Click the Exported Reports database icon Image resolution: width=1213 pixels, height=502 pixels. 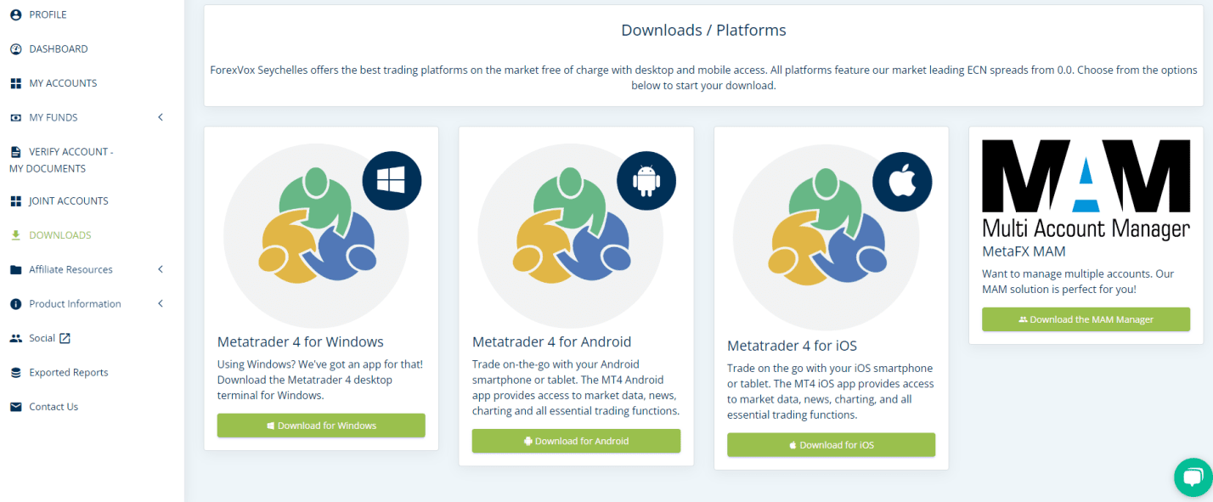(x=15, y=373)
